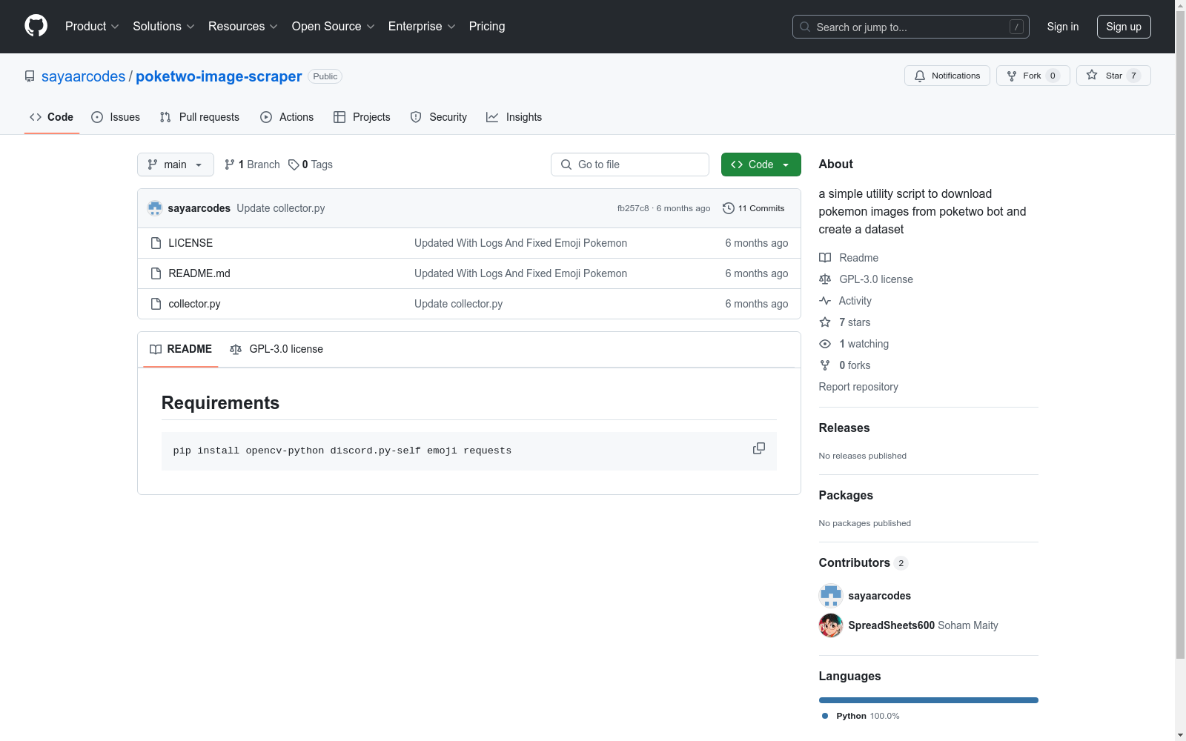Click the fork icon beside 0 forks

[825, 365]
